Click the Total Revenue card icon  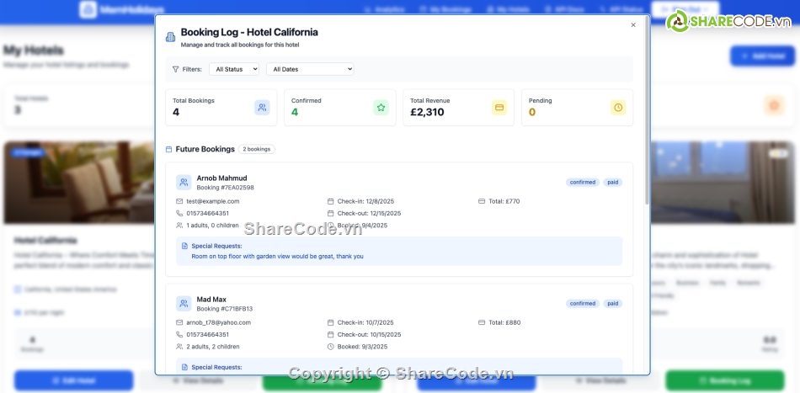point(499,108)
